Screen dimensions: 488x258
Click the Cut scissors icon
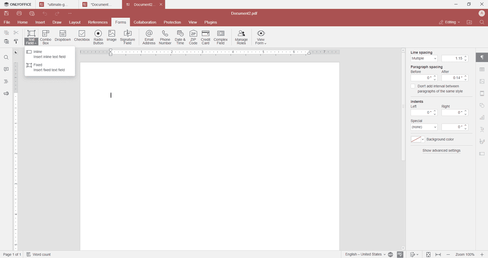[x=16, y=32]
